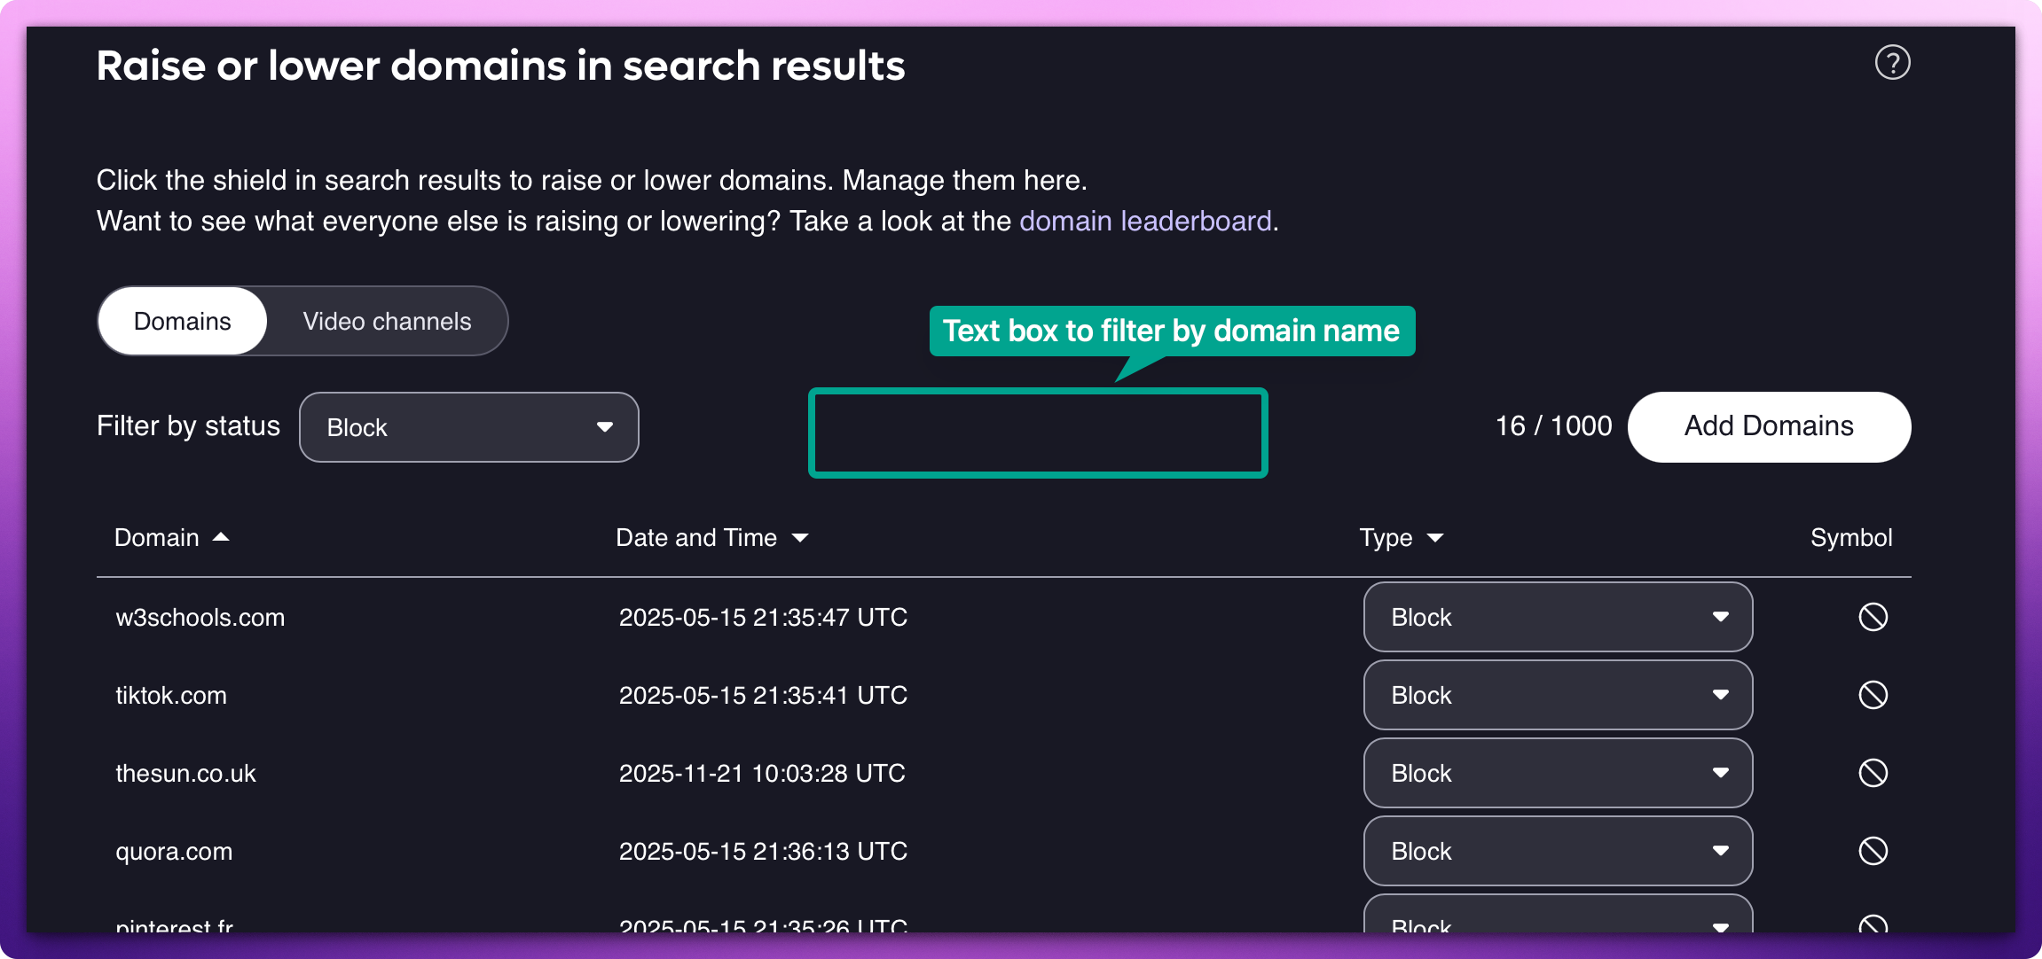Screen dimensions: 2042x959
Task: Click block symbol for w3schools.com
Action: pos(1873,617)
